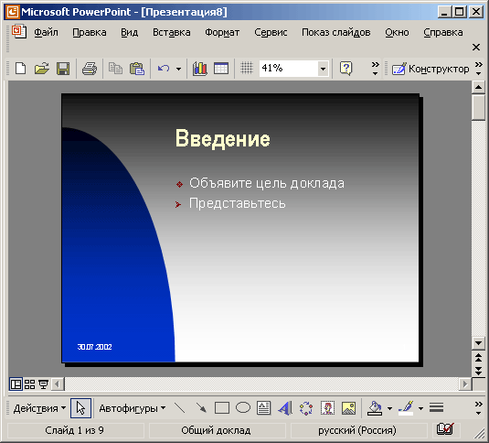
Task: Click the next slide double-arrow button
Action: tap(478, 371)
